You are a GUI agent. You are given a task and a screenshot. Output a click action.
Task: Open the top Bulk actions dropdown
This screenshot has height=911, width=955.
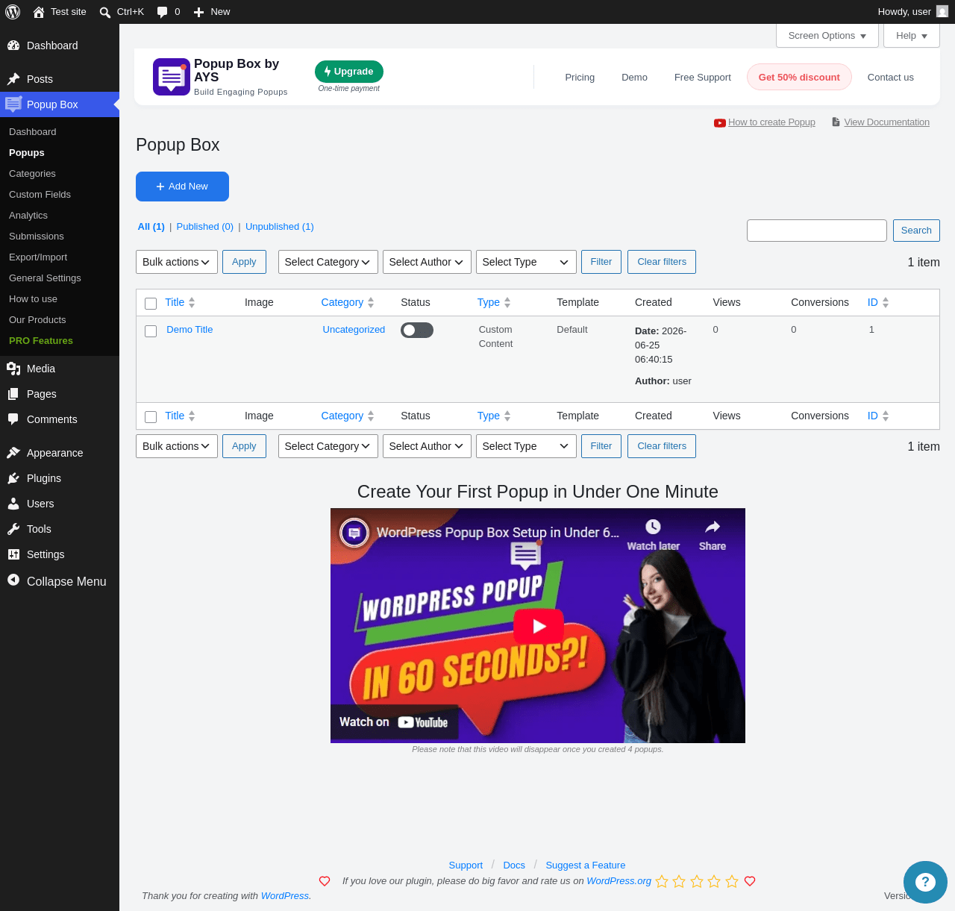177,262
